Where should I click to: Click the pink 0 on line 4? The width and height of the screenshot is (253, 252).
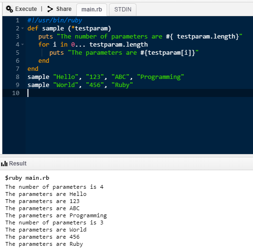73,45
